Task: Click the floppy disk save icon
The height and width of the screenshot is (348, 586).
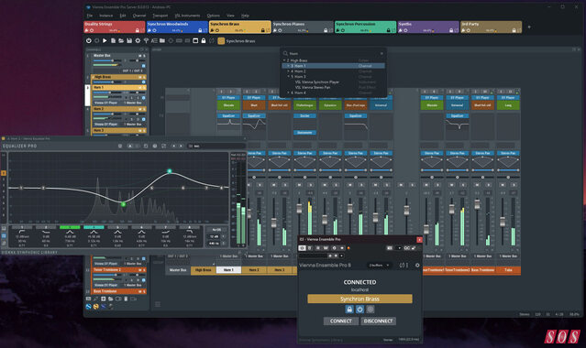Action: coord(129,40)
